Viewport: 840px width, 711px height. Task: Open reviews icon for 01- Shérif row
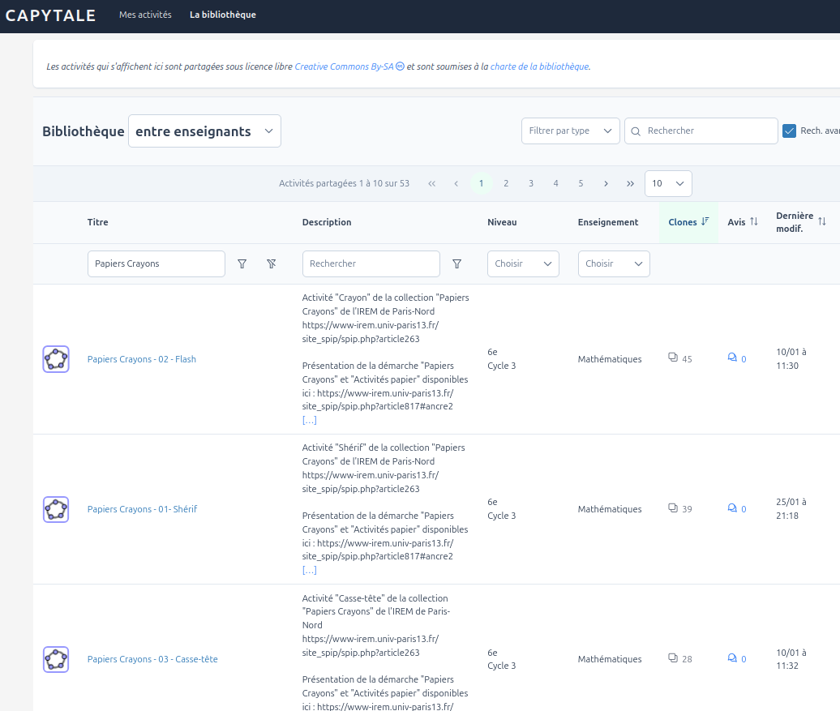point(732,508)
